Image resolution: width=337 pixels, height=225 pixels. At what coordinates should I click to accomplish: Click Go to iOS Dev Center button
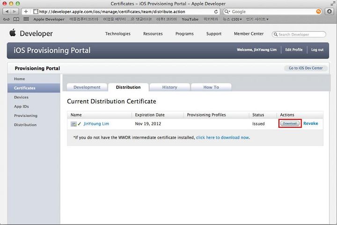[x=306, y=68]
